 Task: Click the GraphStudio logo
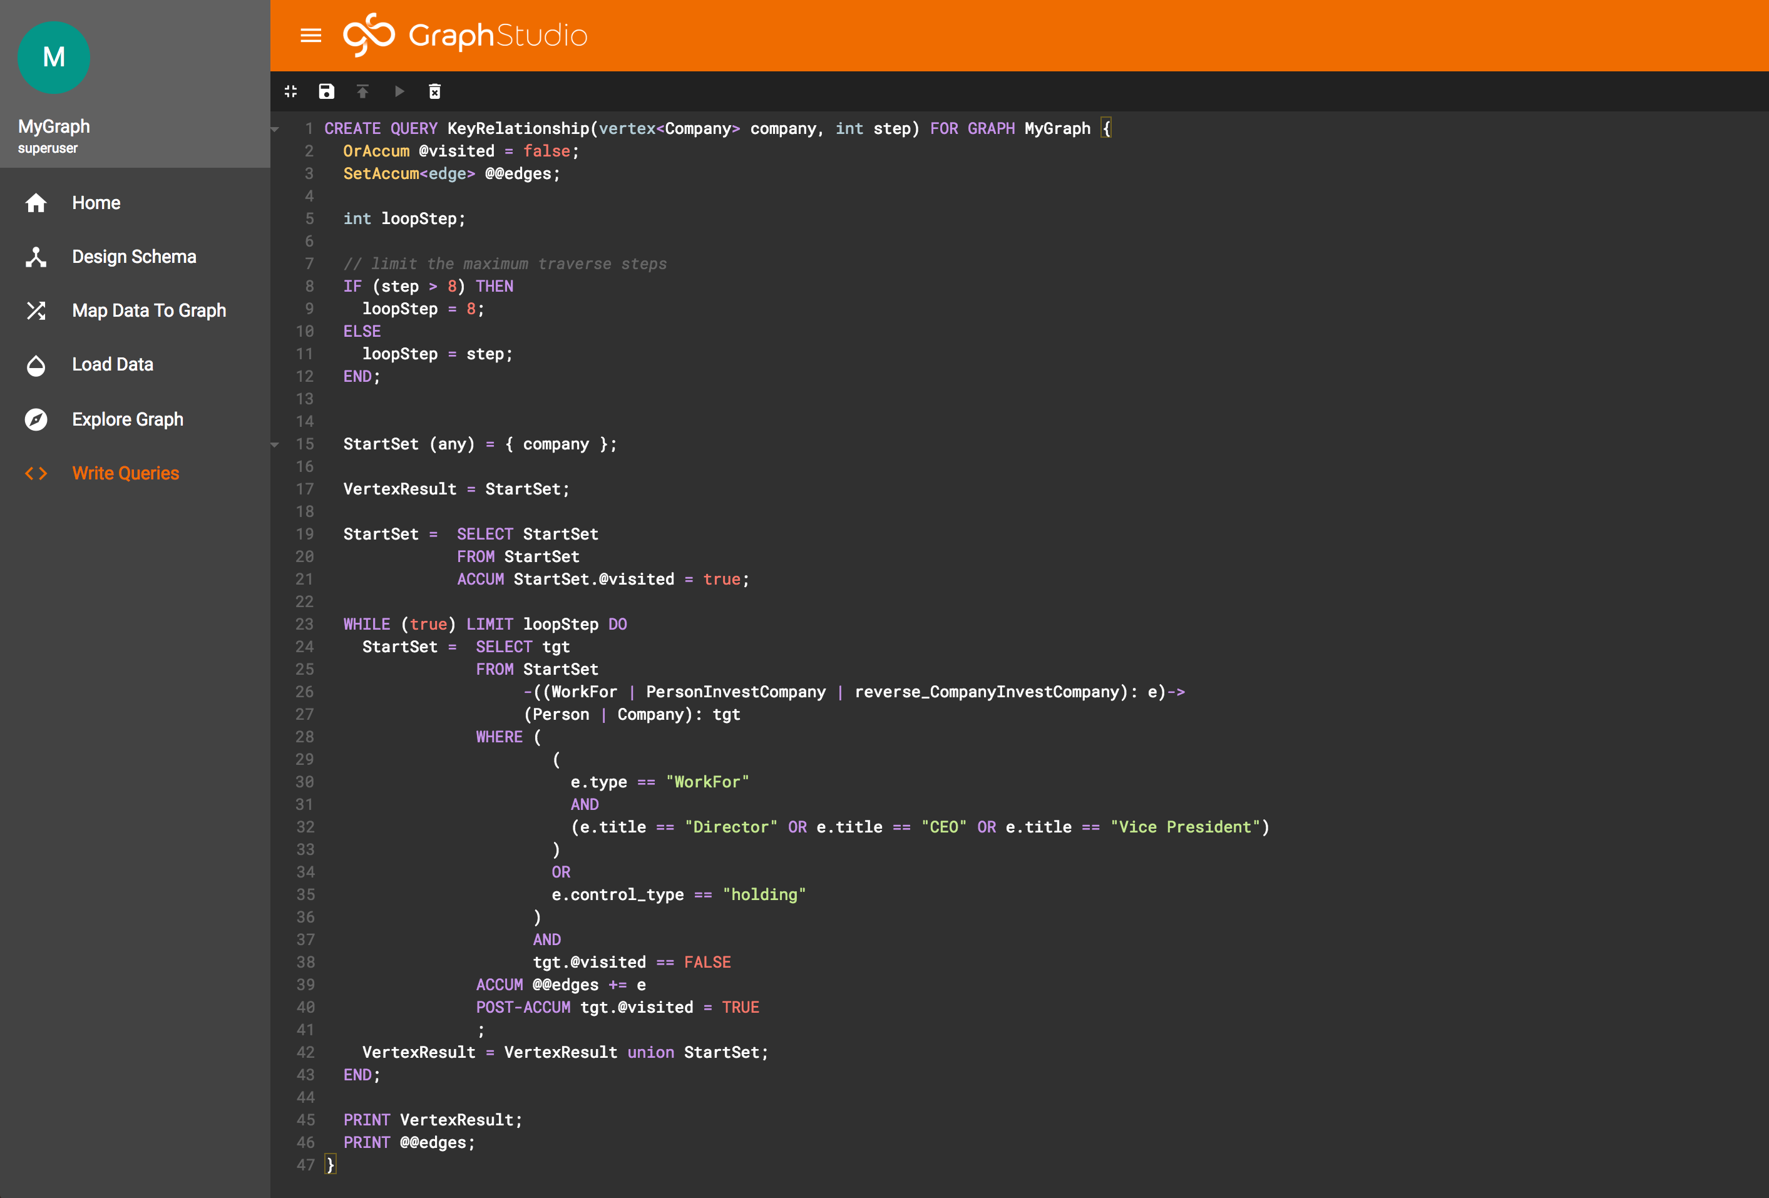pos(465,35)
